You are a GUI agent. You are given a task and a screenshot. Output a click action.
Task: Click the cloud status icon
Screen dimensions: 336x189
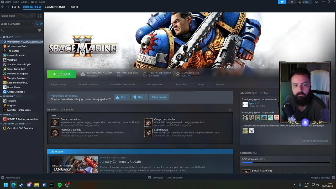[83, 74]
